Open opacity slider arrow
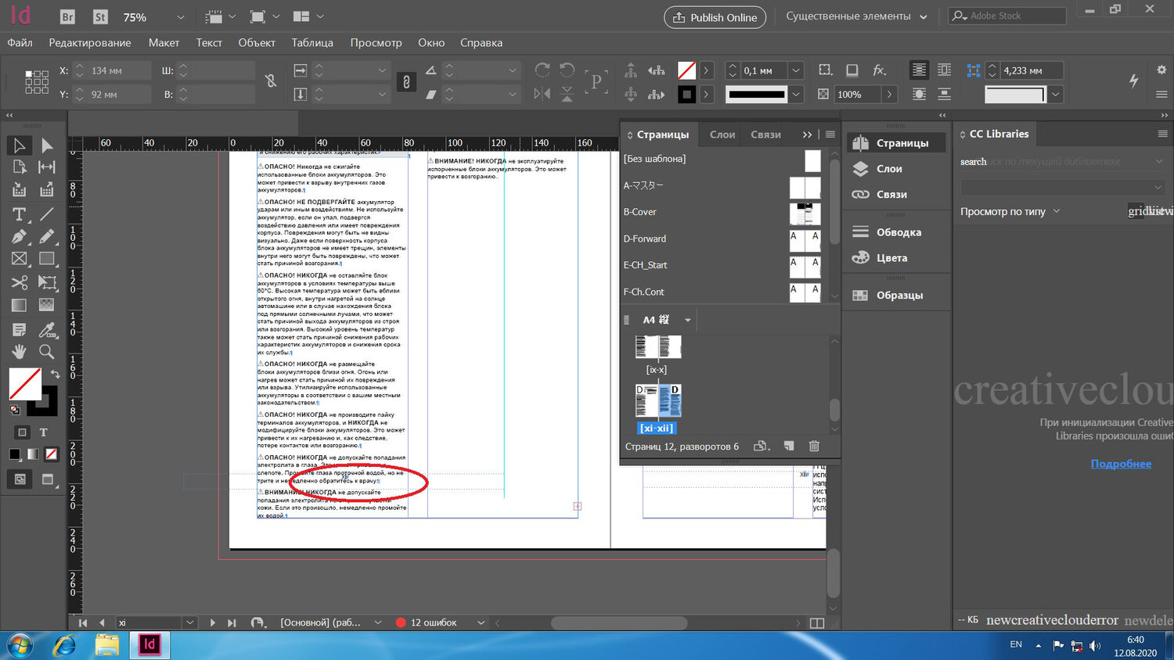Screen dimensions: 1174x660 [889, 95]
